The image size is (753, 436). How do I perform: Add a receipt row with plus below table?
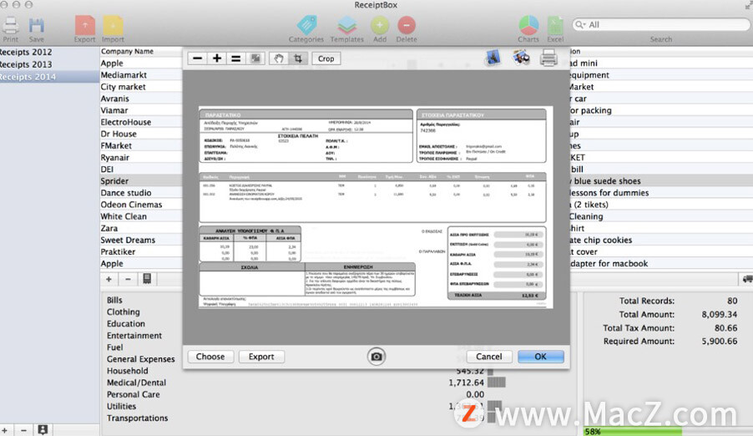[x=109, y=279]
